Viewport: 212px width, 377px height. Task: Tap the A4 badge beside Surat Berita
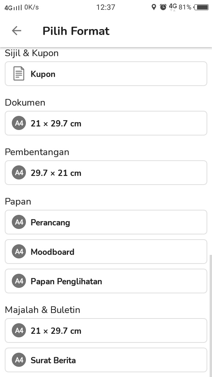pyautogui.click(x=19, y=360)
